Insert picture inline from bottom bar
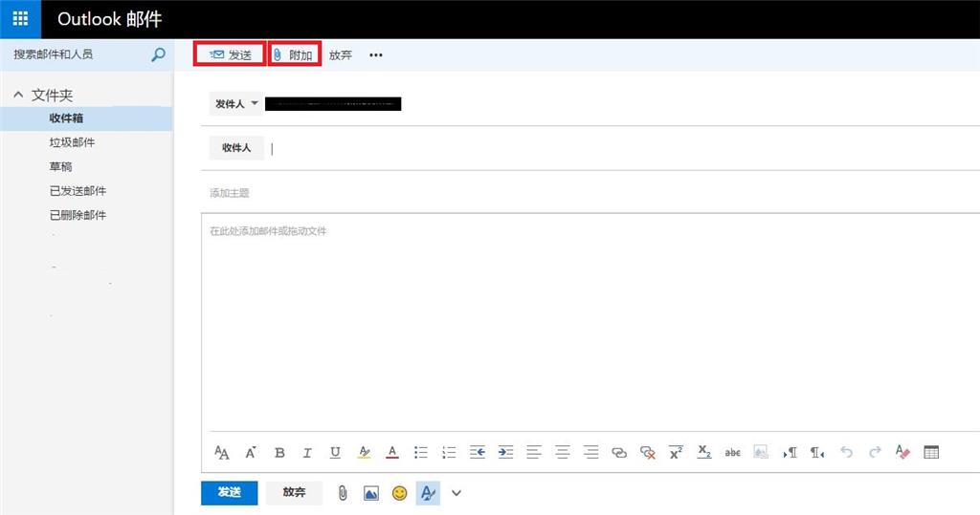This screenshot has width=980, height=515. pyautogui.click(x=370, y=494)
